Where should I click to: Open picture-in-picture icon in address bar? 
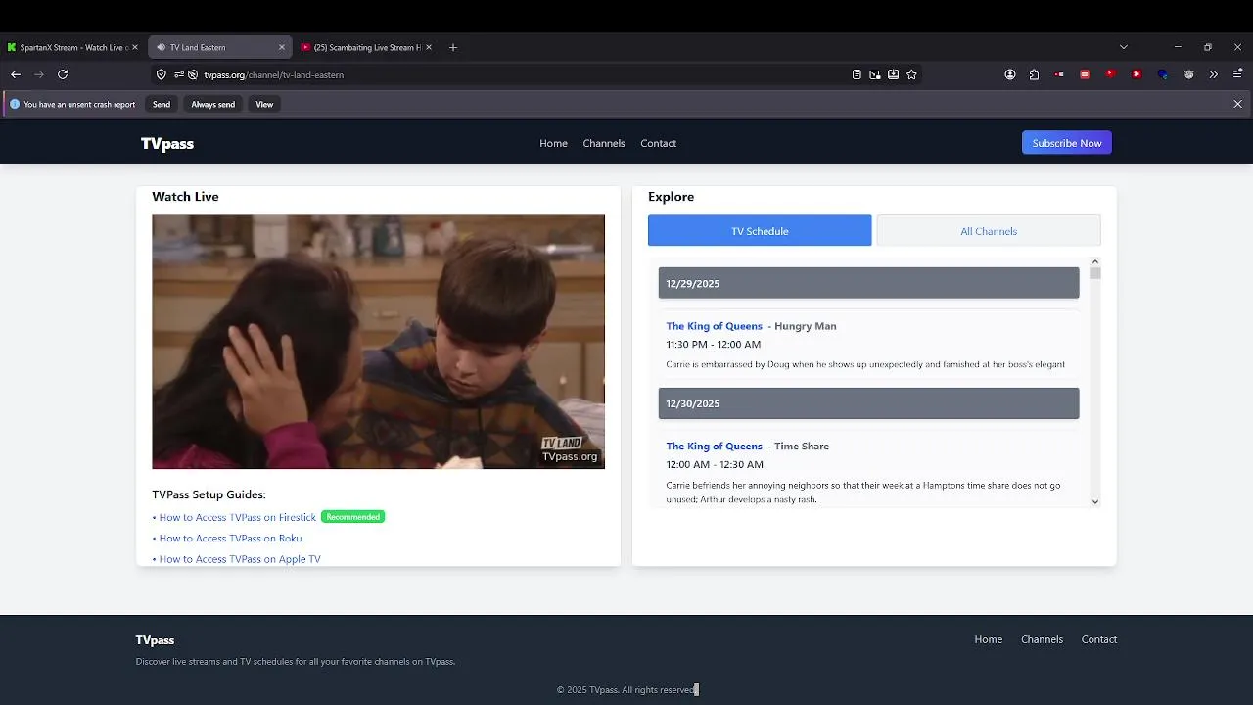[875, 74]
